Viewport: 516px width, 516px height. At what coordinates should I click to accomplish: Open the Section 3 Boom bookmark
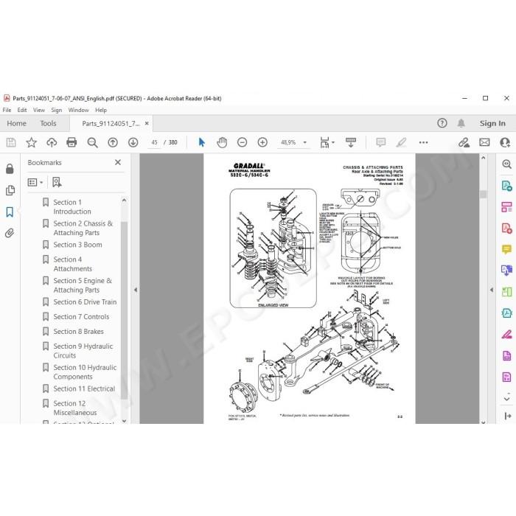[77, 245]
